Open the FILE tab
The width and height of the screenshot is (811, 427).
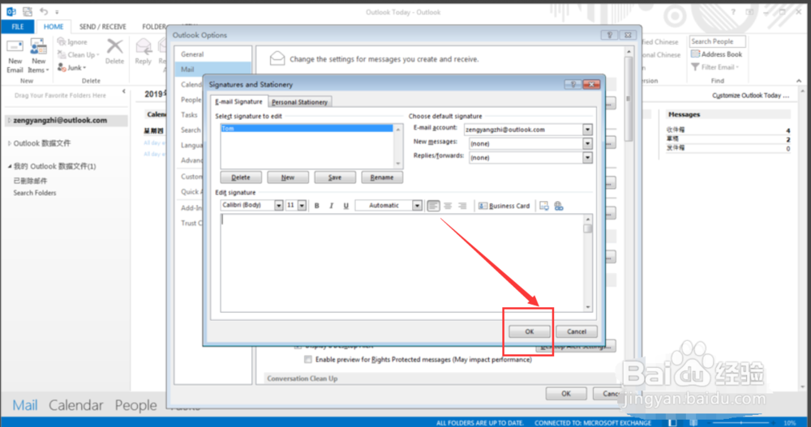coord(18,27)
